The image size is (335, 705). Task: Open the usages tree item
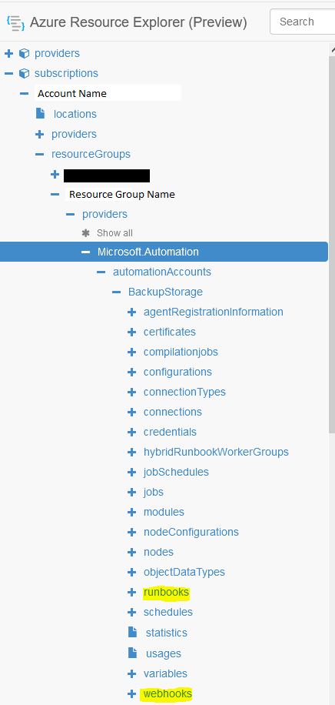[x=164, y=653]
